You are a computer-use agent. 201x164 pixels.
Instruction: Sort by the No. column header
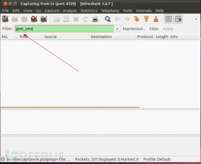click(9, 37)
